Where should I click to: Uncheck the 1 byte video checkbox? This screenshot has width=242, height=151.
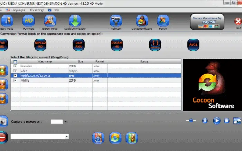pyautogui.click(x=15, y=71)
